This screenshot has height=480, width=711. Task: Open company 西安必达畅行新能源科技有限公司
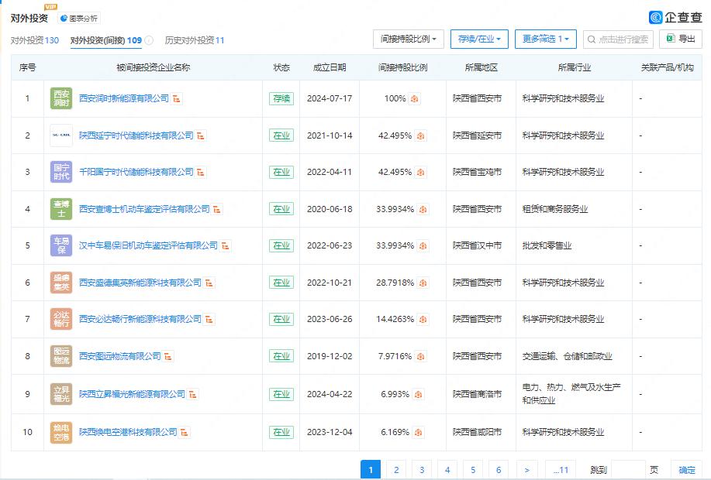click(x=140, y=319)
